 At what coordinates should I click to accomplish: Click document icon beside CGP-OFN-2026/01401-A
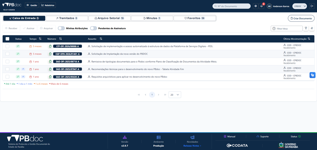(50, 54)
